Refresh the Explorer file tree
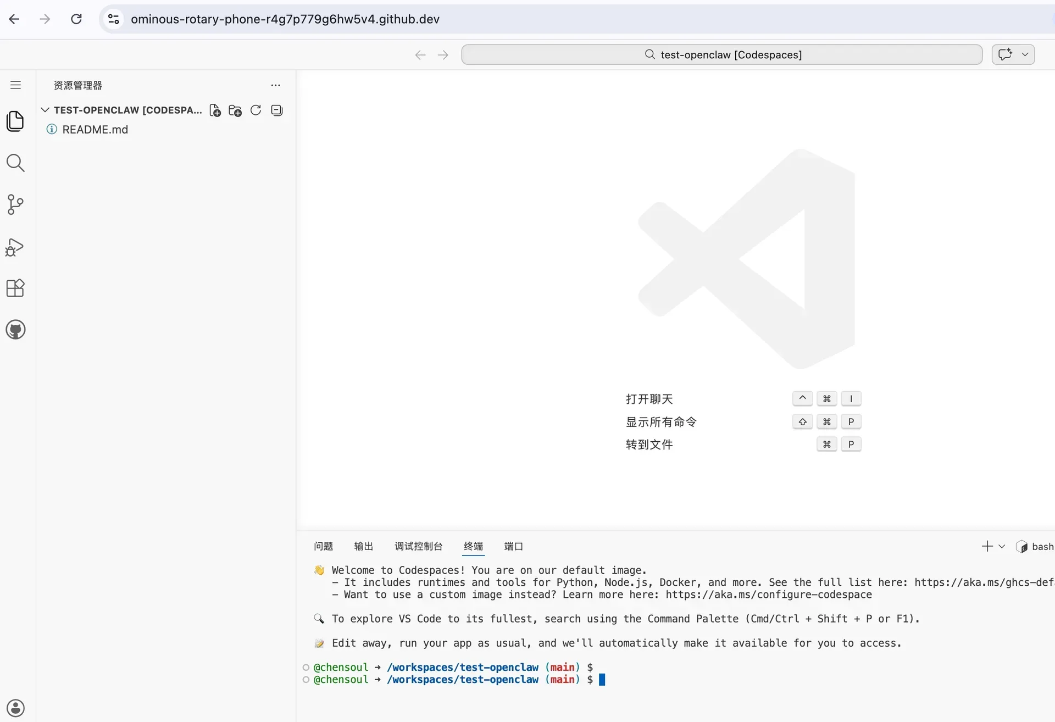1055x722 pixels. coord(256,110)
